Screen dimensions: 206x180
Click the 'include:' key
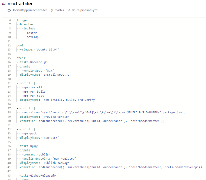pos(30,29)
